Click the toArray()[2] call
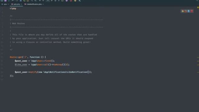Viewport: 199px width, 112px height. [61, 65]
